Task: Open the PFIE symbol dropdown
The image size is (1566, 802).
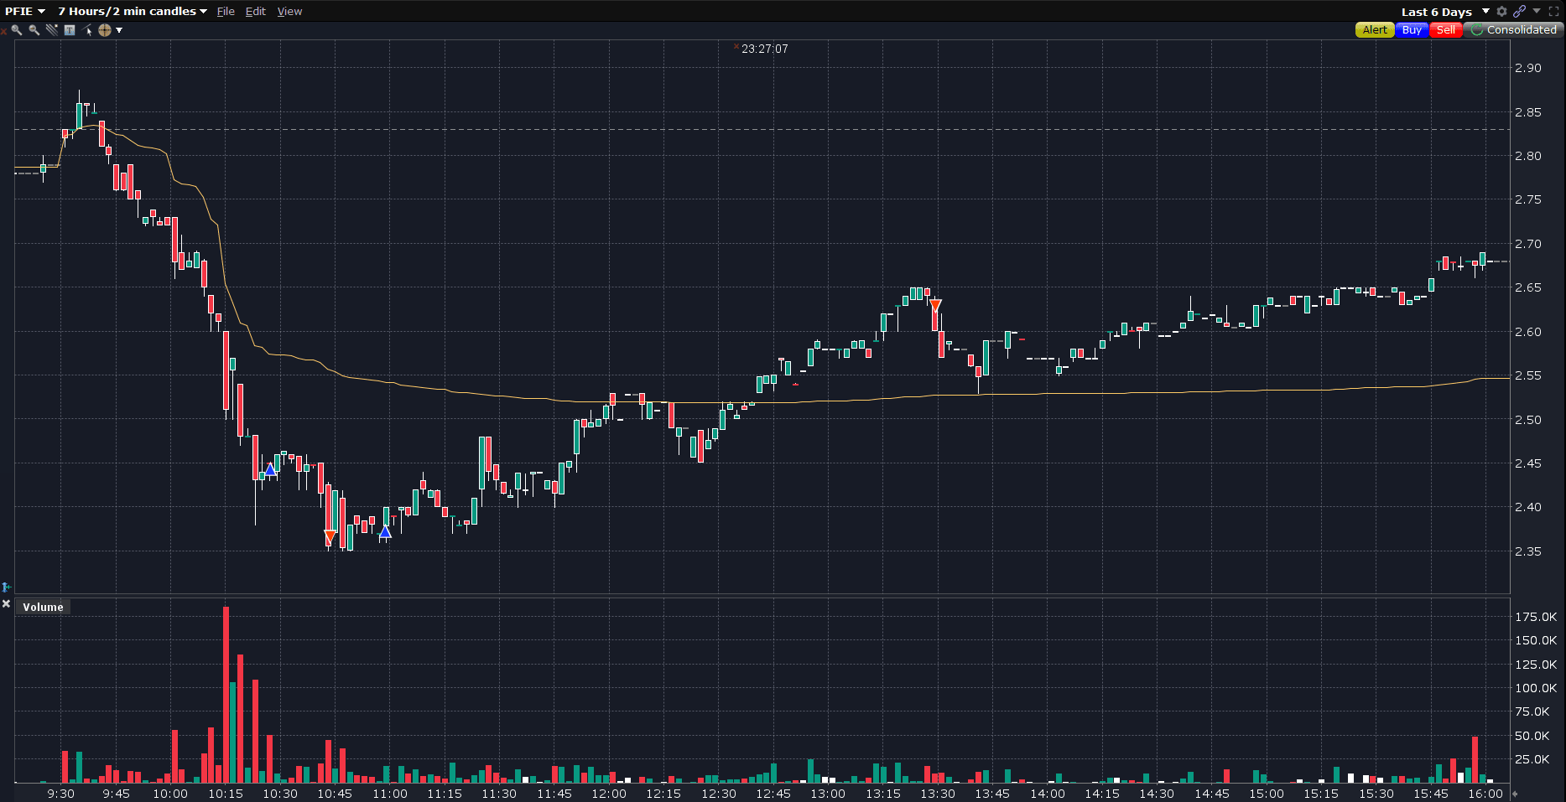Action: pyautogui.click(x=25, y=12)
